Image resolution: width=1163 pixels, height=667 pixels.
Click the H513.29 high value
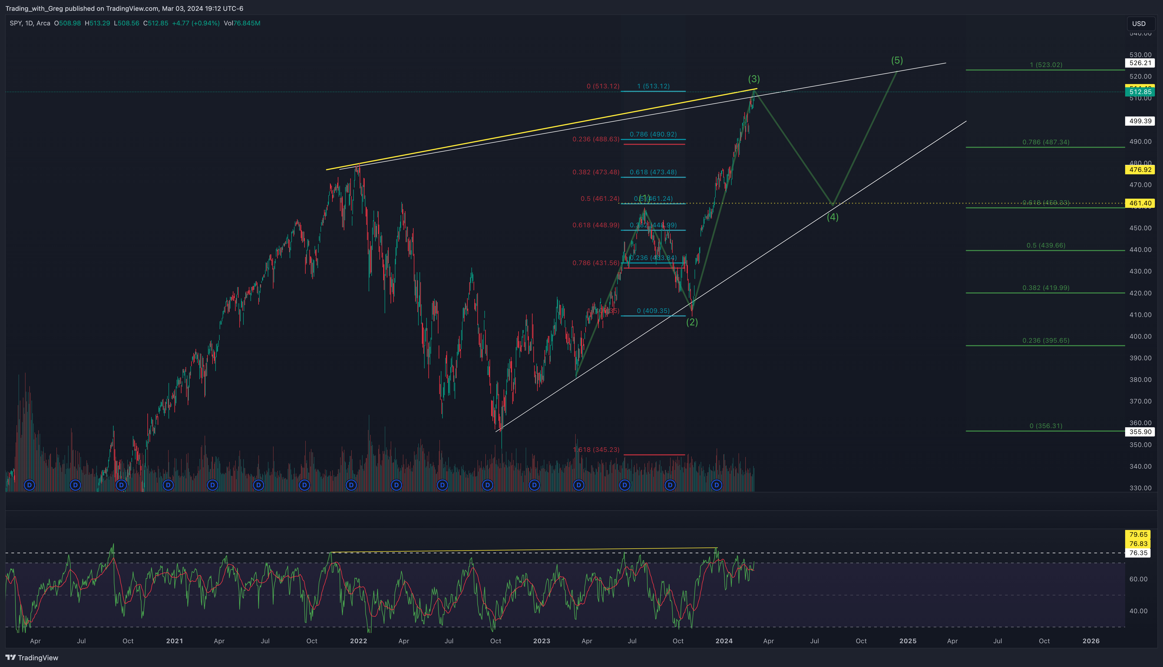tap(97, 23)
